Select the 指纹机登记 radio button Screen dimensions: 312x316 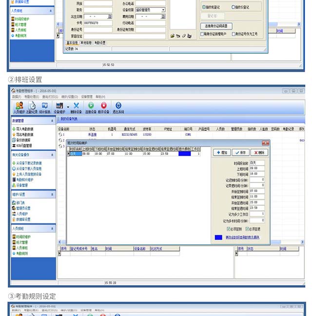pyautogui.click(x=204, y=7)
